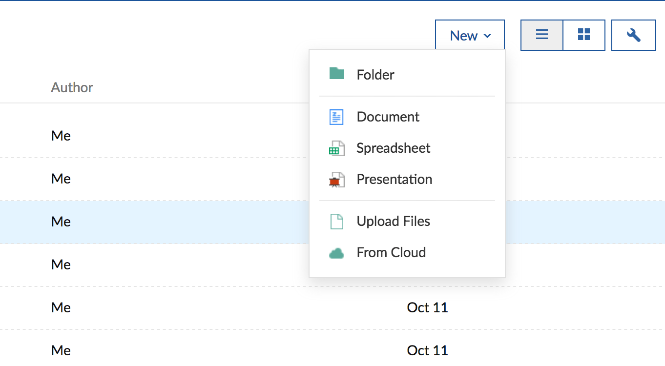This screenshot has width=665, height=366.
Task: Pick Presentation from the menu
Action: pos(395,180)
